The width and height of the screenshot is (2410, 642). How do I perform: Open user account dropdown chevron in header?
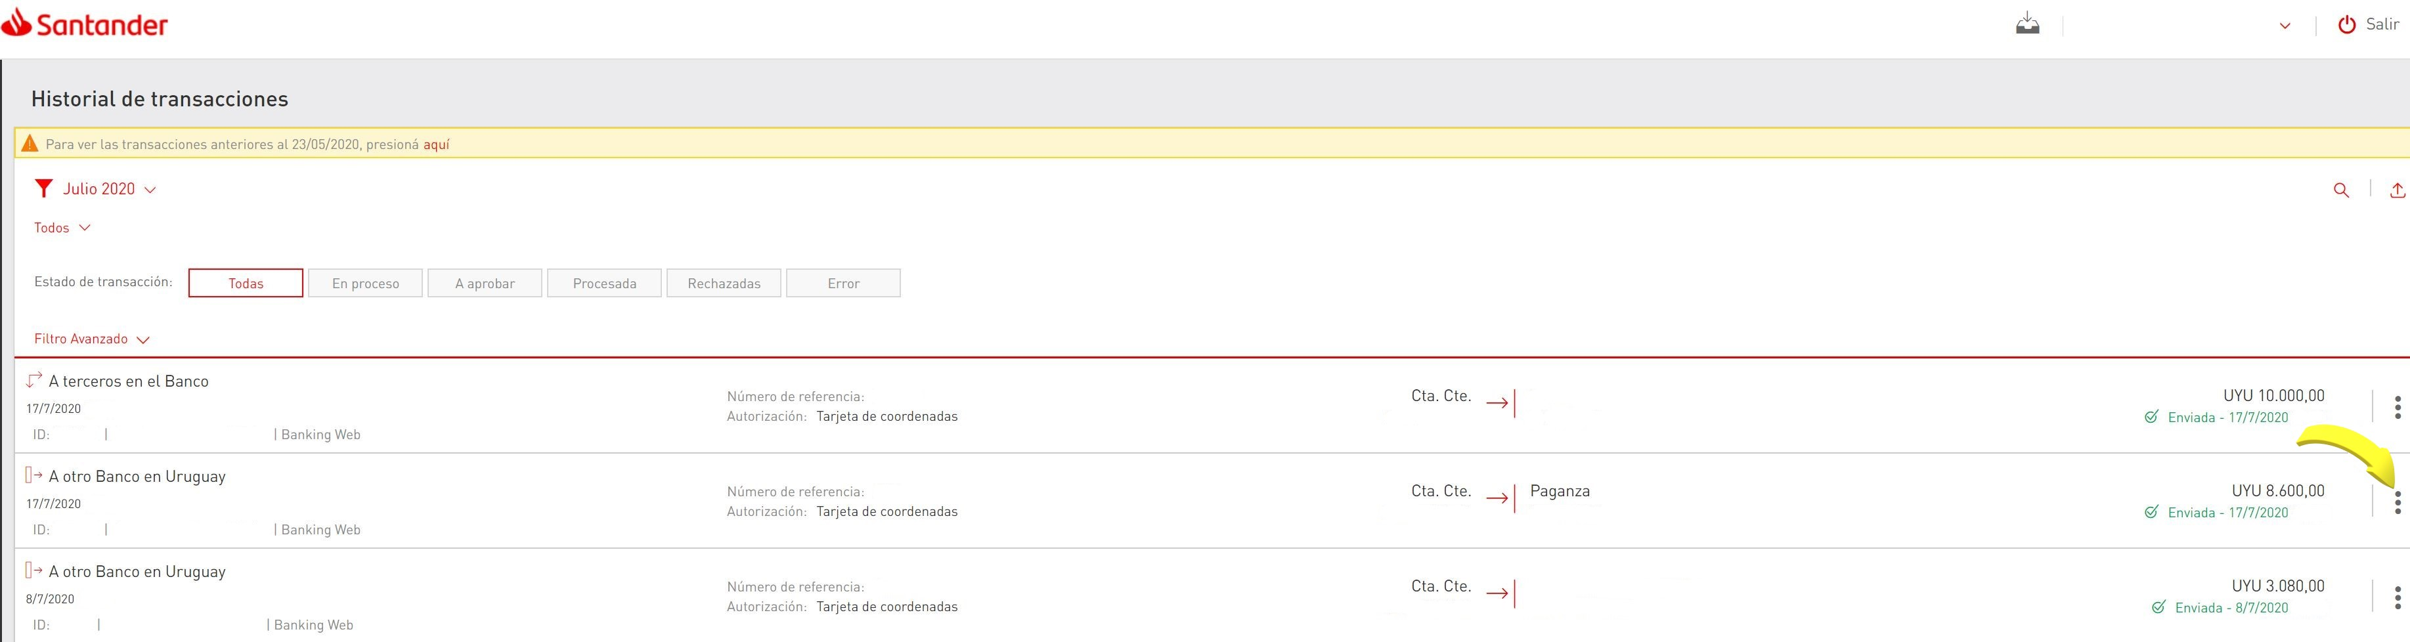tap(2285, 26)
